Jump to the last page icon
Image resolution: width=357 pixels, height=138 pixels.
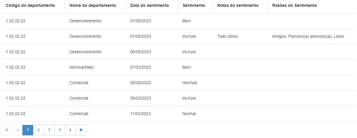(x=81, y=130)
